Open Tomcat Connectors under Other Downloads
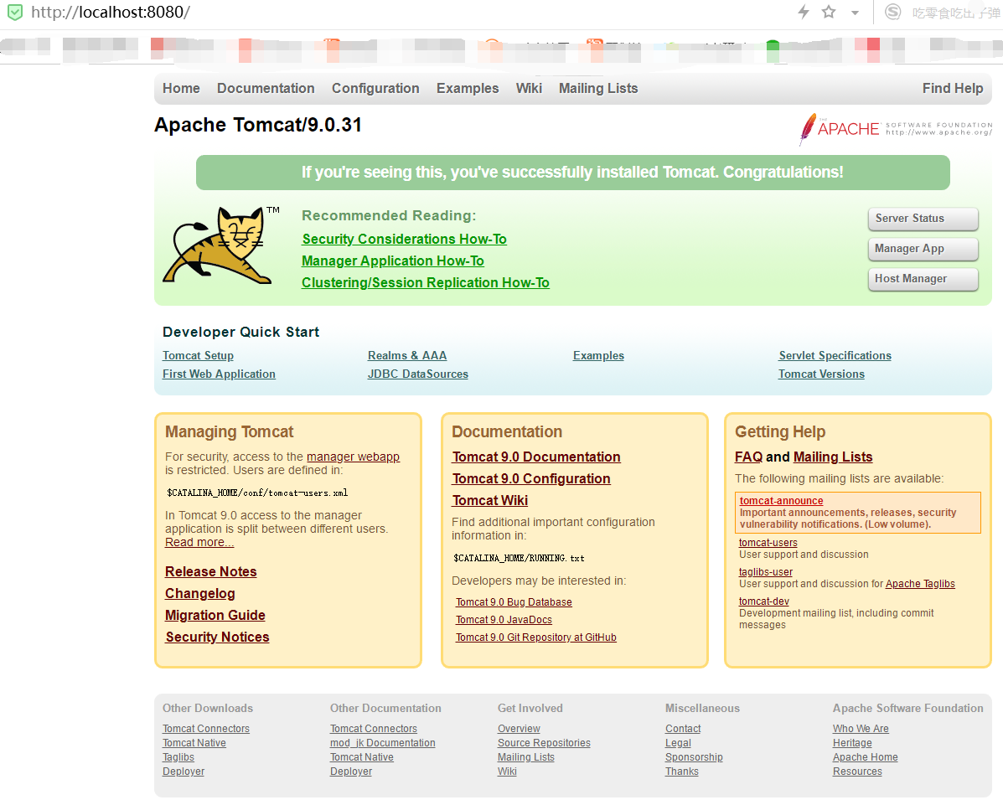Screen dimensions: 1003x800 [206, 729]
